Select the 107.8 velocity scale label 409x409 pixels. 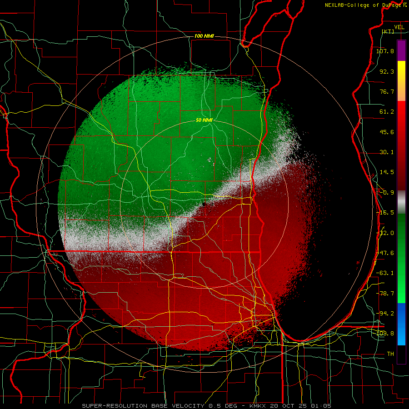pos(385,51)
